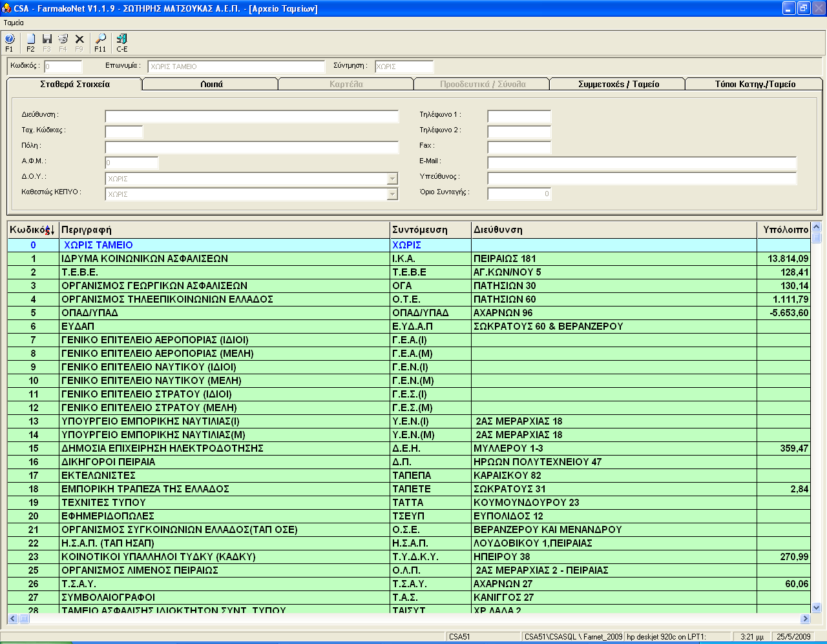Focus the Πόλη city field
The height and width of the screenshot is (644, 827).
(x=252, y=148)
